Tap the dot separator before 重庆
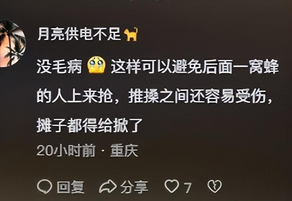The image size is (292, 201). pyautogui.click(x=103, y=151)
